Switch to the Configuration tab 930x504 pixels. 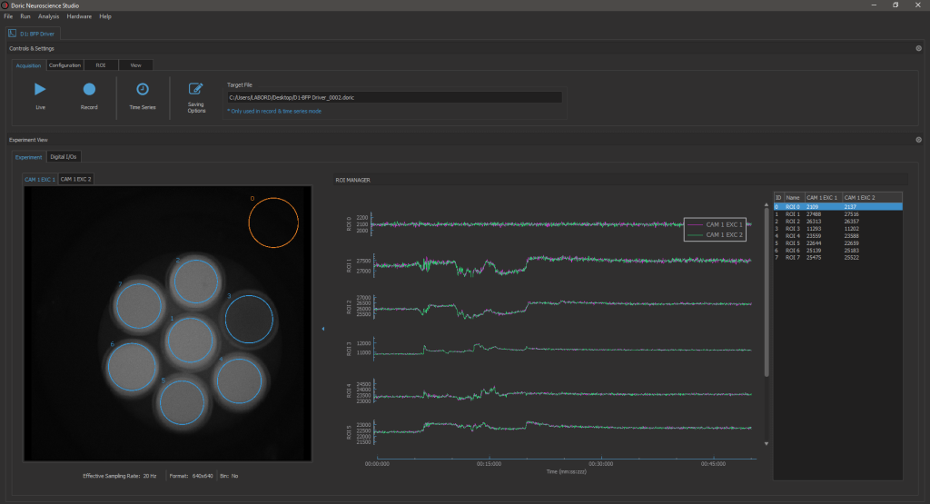(x=64, y=65)
